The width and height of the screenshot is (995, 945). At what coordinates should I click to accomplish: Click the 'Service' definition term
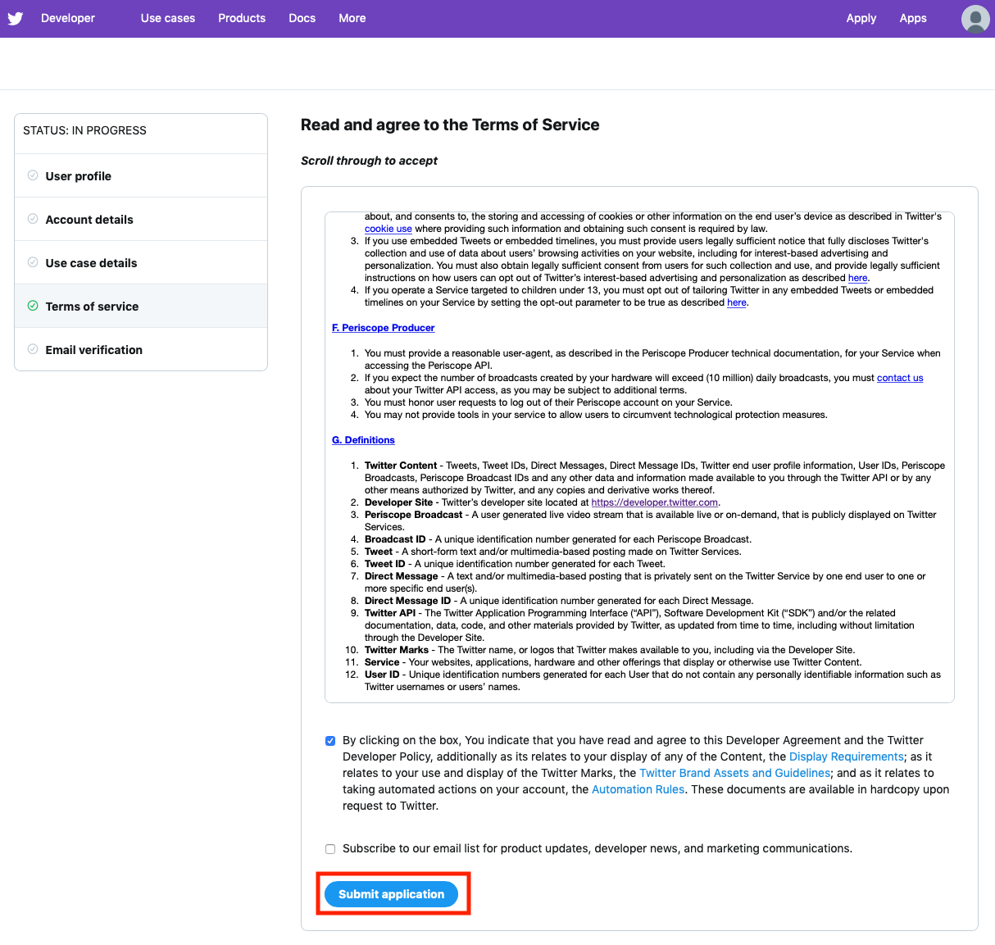(x=382, y=662)
